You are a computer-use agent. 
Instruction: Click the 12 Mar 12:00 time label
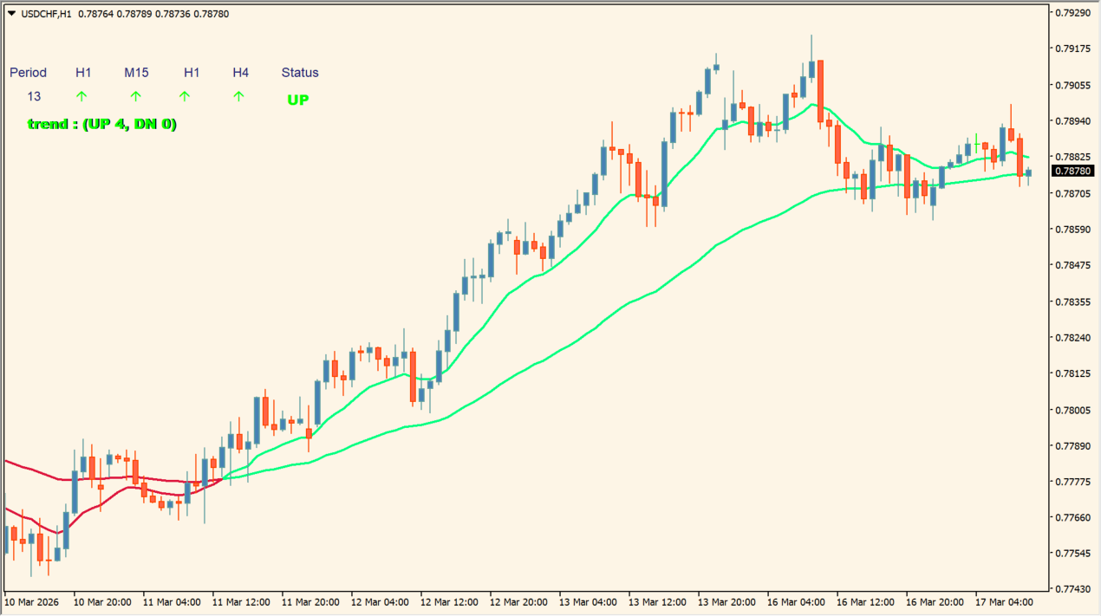click(448, 601)
